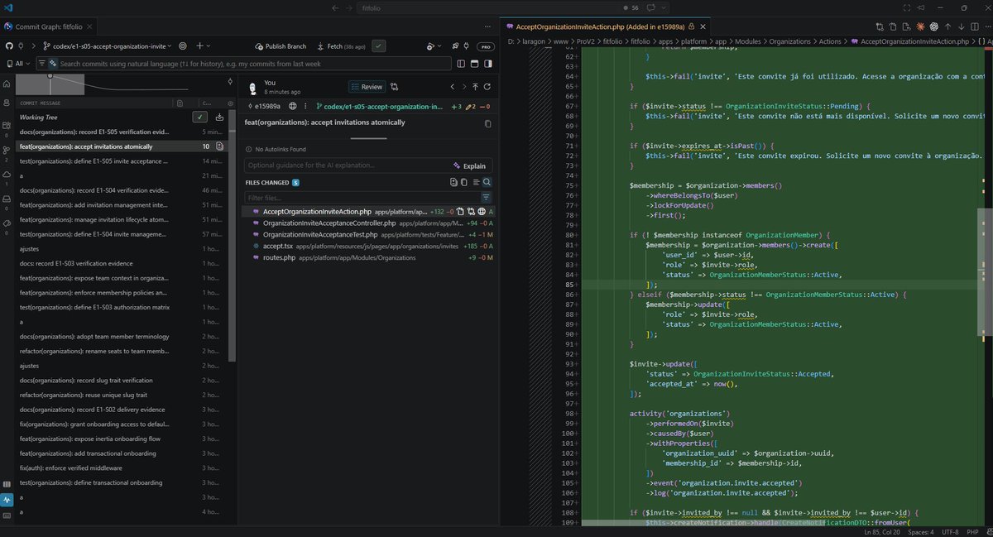Select commit 'fix(auth): enforce verified middleware'
The image size is (993, 537).
pyautogui.click(x=120, y=468)
